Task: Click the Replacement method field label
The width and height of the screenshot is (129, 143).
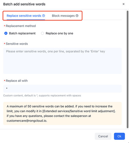Action: [21, 26]
